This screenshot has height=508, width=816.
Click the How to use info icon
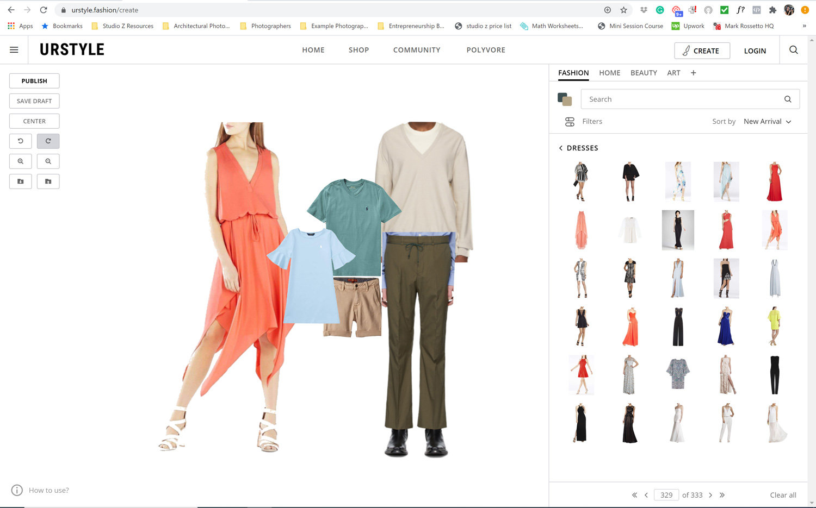tap(17, 490)
